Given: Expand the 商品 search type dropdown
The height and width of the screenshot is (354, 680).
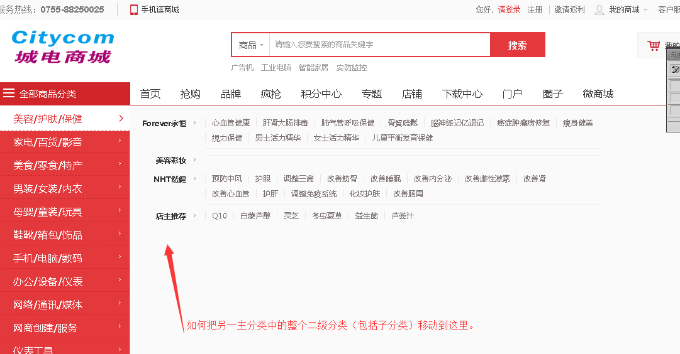Looking at the screenshot, I should coord(250,45).
